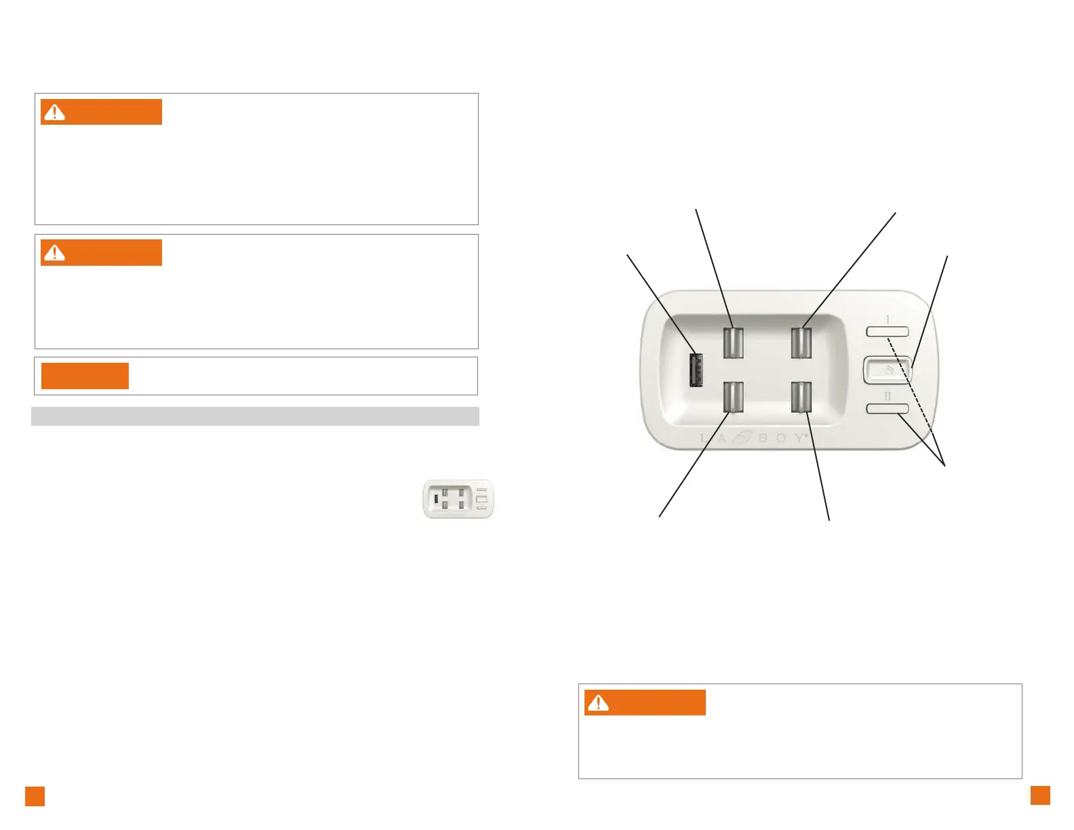Viewport: 1074px width, 830px height.
Task: Click the La-Z-Boy leaf logo on the remote
Action: point(742,437)
